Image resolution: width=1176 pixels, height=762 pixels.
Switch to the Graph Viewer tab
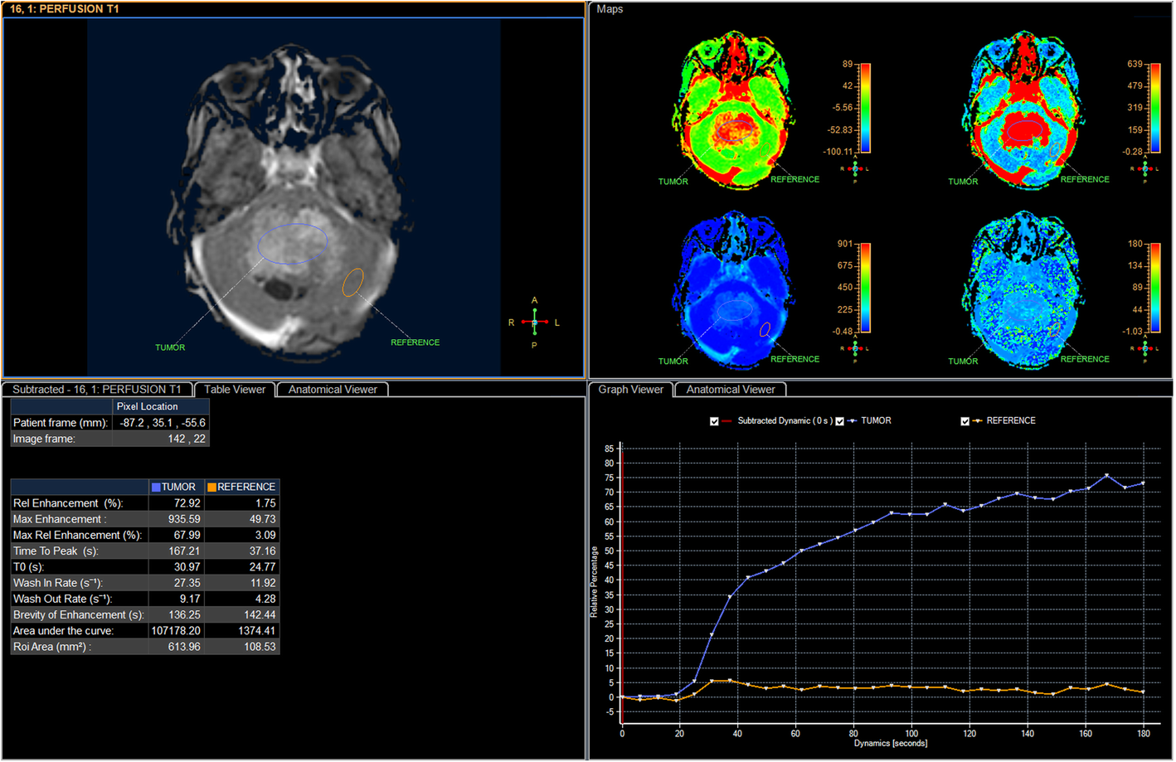coord(631,389)
